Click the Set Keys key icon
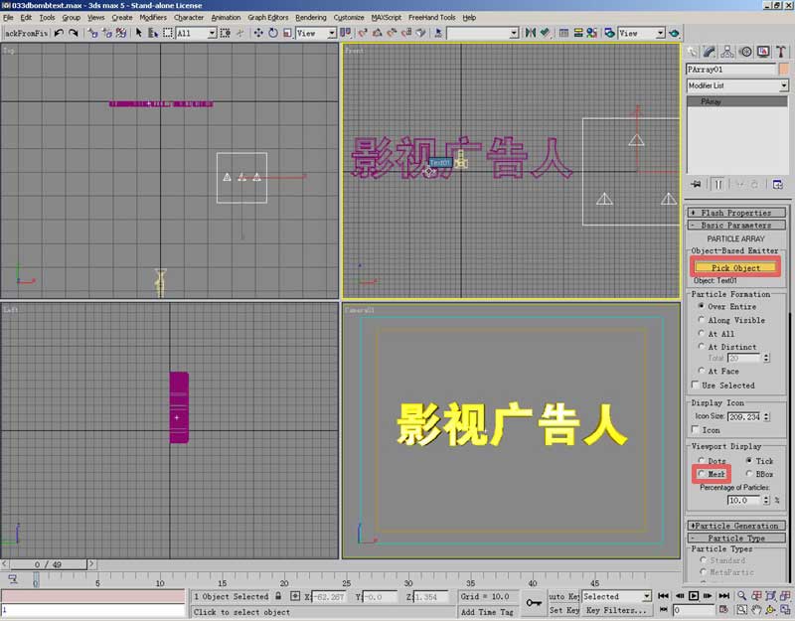795x621 pixels. coord(535,602)
